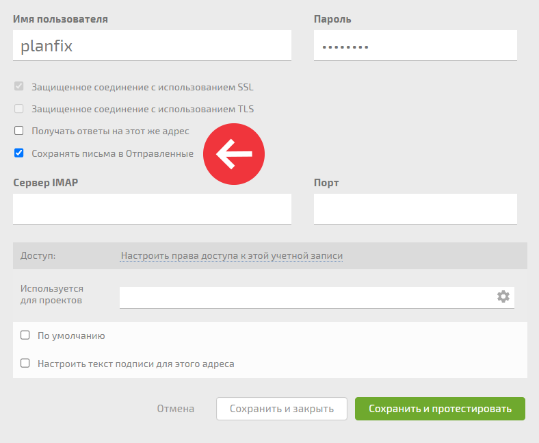Viewport: 539px width, 443px height.
Task: Click 'Сохранить и протестировать' green button
Action: pyautogui.click(x=440, y=409)
